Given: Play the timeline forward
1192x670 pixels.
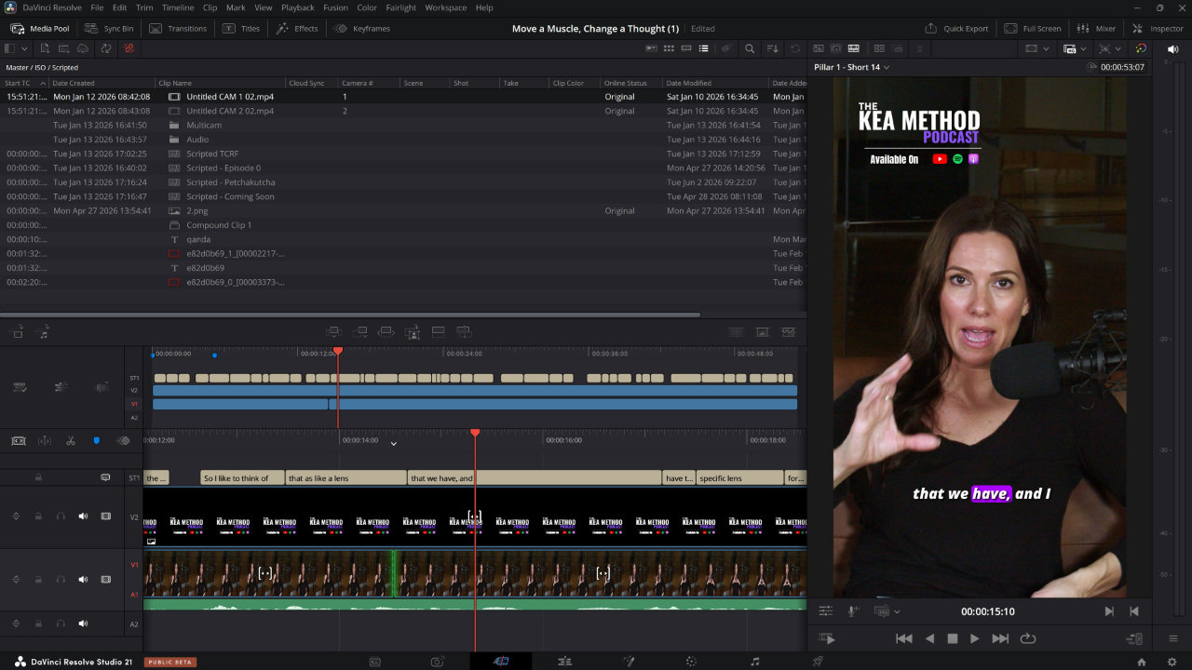Looking at the screenshot, I should [974, 638].
